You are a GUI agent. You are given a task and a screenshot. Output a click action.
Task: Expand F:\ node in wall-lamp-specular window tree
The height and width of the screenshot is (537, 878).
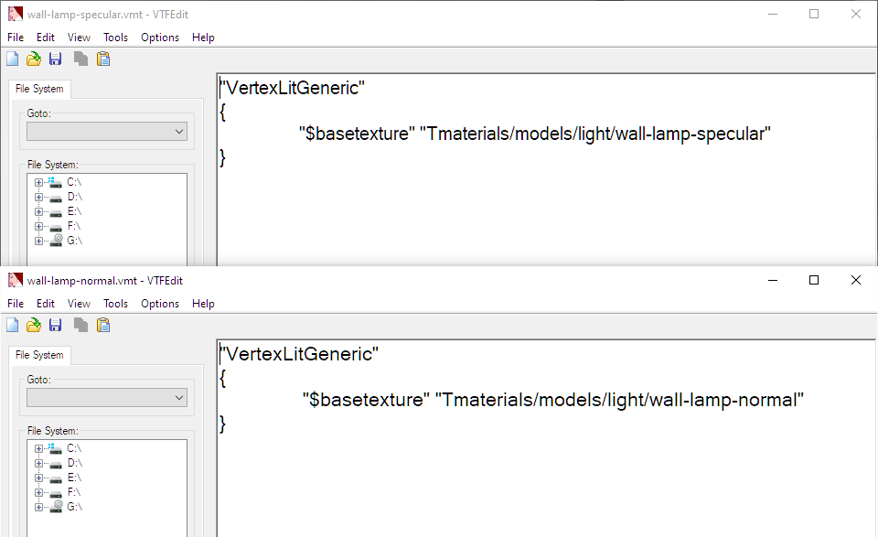[38, 226]
